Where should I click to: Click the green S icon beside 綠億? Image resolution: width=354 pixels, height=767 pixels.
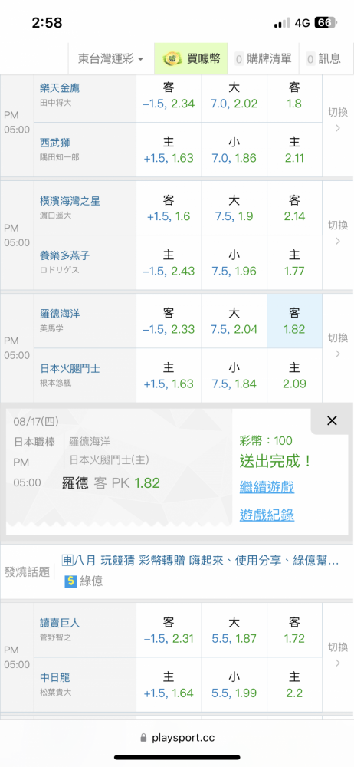click(71, 581)
